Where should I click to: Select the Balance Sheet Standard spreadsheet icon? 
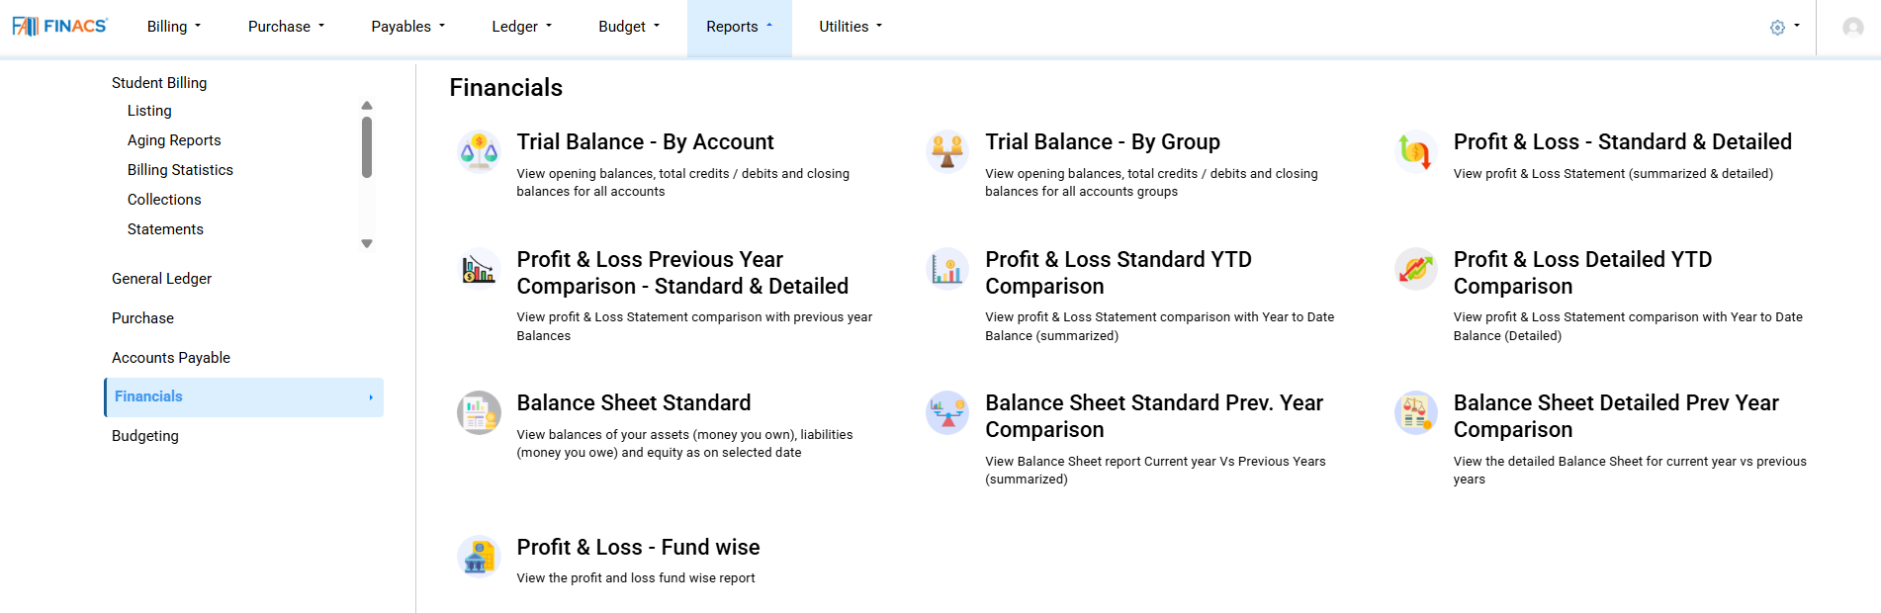pyautogui.click(x=479, y=412)
